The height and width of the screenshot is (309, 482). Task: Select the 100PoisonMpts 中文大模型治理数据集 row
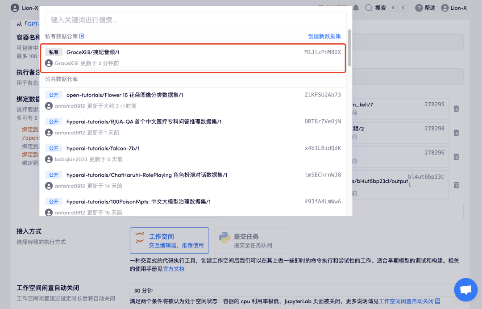(x=193, y=207)
